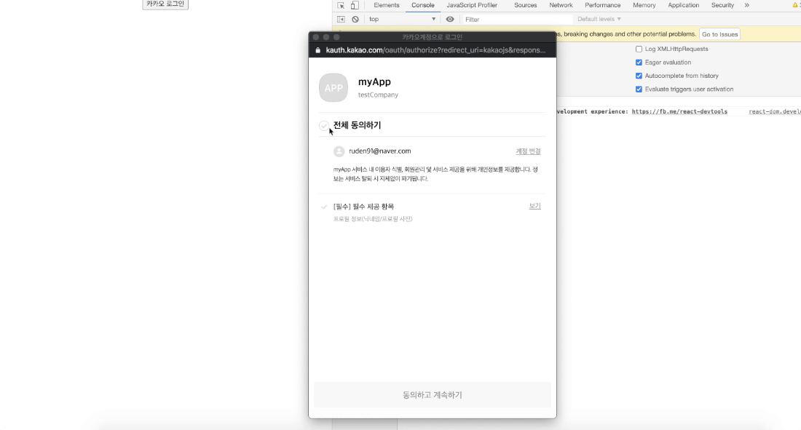Open the JavaScript Profiler tab
This screenshot has height=430, width=801.
click(x=472, y=5)
